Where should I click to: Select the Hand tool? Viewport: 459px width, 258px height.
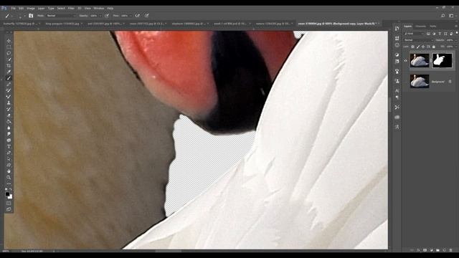tap(9, 171)
